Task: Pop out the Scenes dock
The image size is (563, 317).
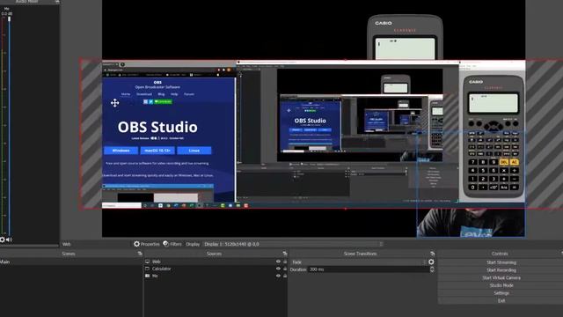Action: 140,254
